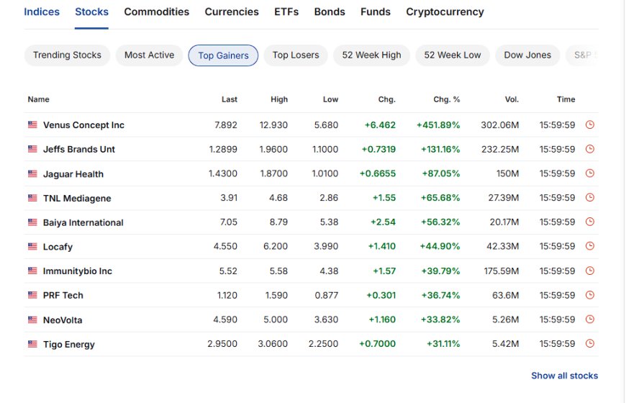
Task: Open the Immunitybio Inc stock link
Action: tap(78, 271)
